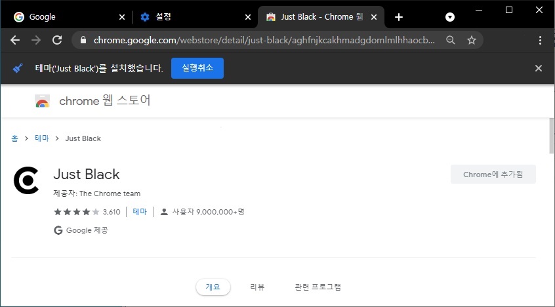Open the star rating reviews

coord(77,212)
